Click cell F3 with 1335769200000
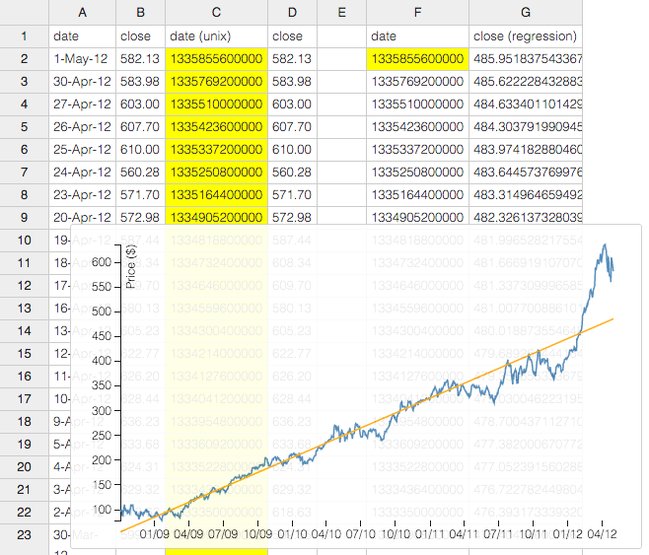Viewport: 649px width, 555px height. 417,82
